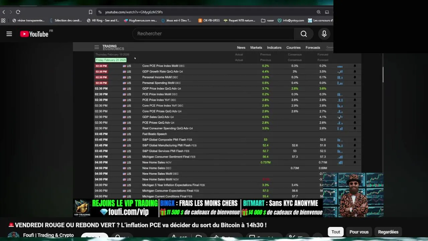Select the 'Pour vous' filter chip
This screenshot has height=241, width=428.
(x=359, y=232)
